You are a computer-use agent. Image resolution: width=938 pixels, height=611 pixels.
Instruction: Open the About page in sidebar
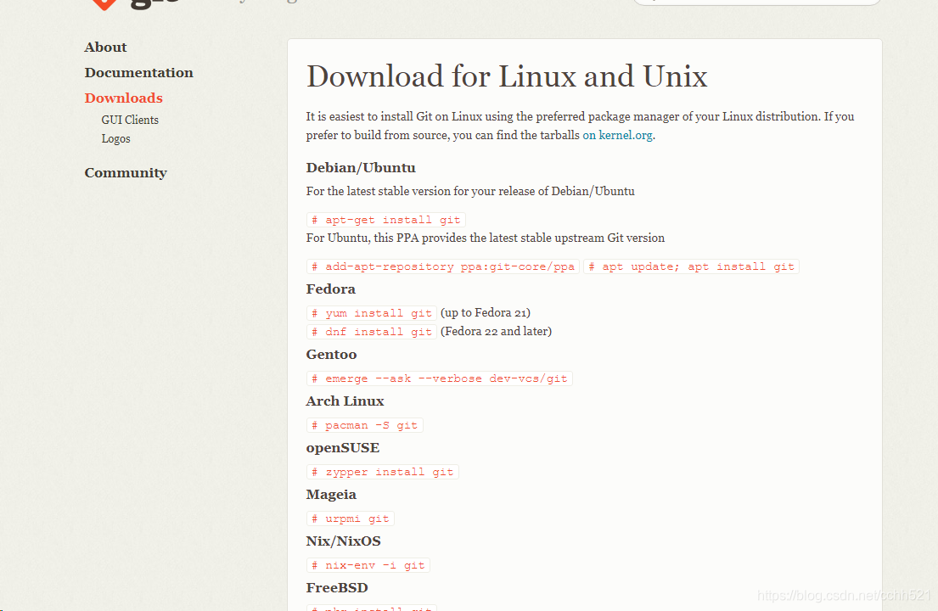(105, 48)
